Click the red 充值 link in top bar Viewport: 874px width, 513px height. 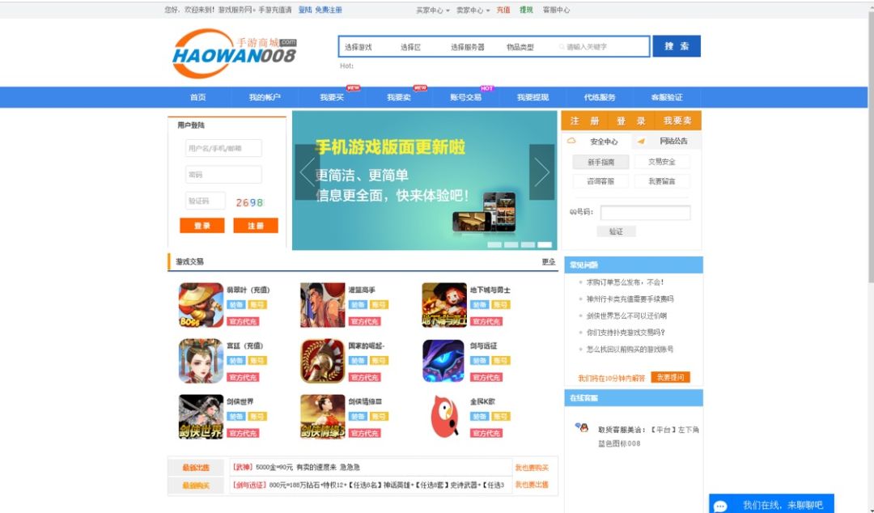[503, 10]
